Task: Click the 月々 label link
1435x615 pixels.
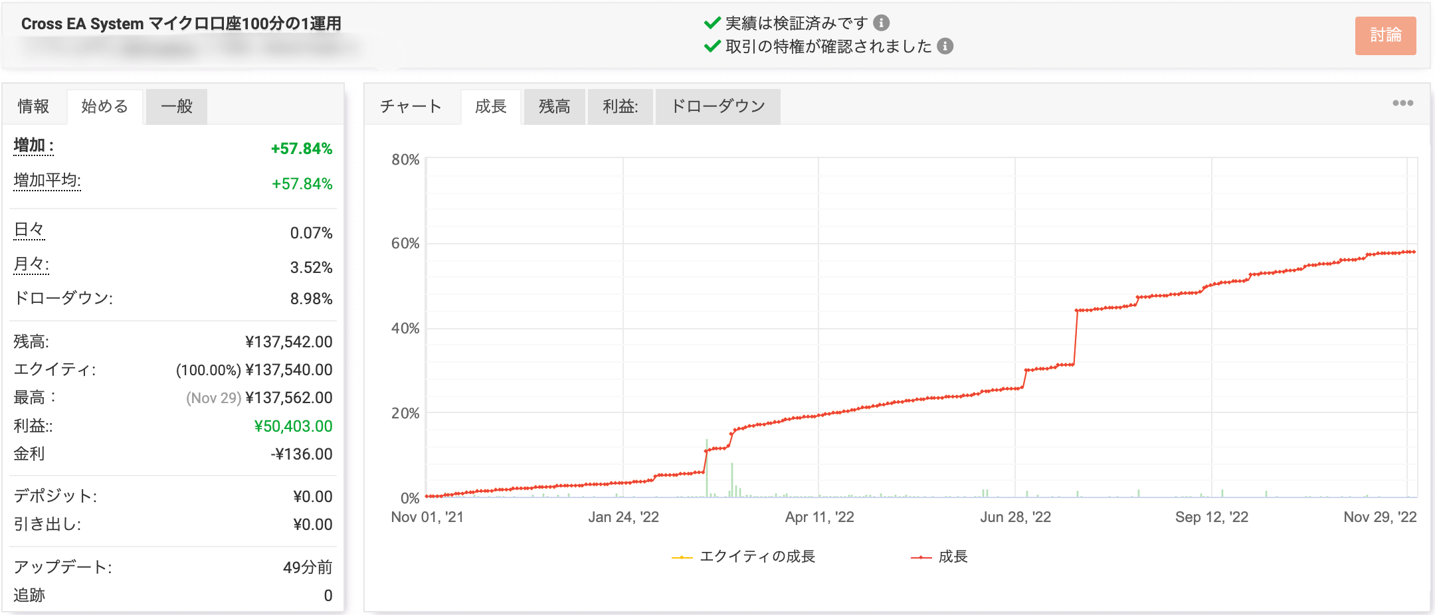Action: click(x=31, y=264)
